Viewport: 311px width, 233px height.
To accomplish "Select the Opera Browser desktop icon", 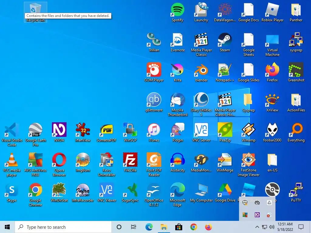I will (x=59, y=165).
